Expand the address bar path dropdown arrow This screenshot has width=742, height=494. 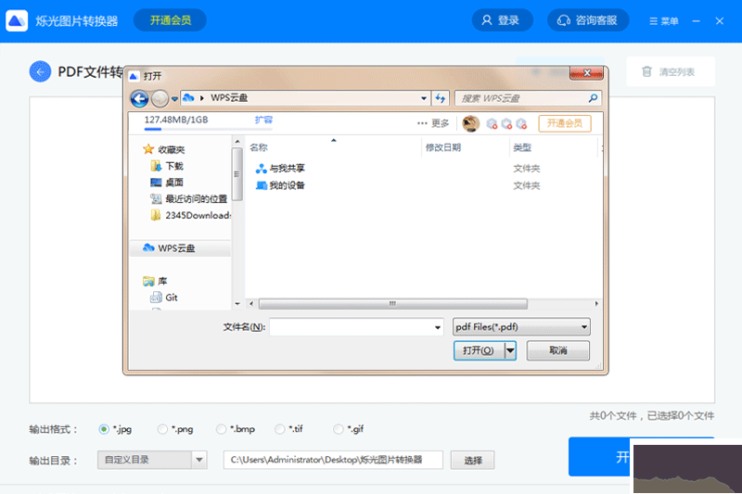tap(424, 98)
